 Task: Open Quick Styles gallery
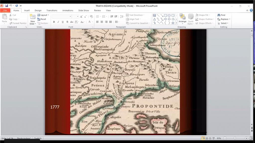click(x=191, y=19)
